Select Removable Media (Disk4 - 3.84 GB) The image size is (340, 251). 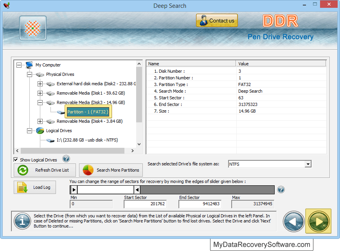(x=90, y=121)
